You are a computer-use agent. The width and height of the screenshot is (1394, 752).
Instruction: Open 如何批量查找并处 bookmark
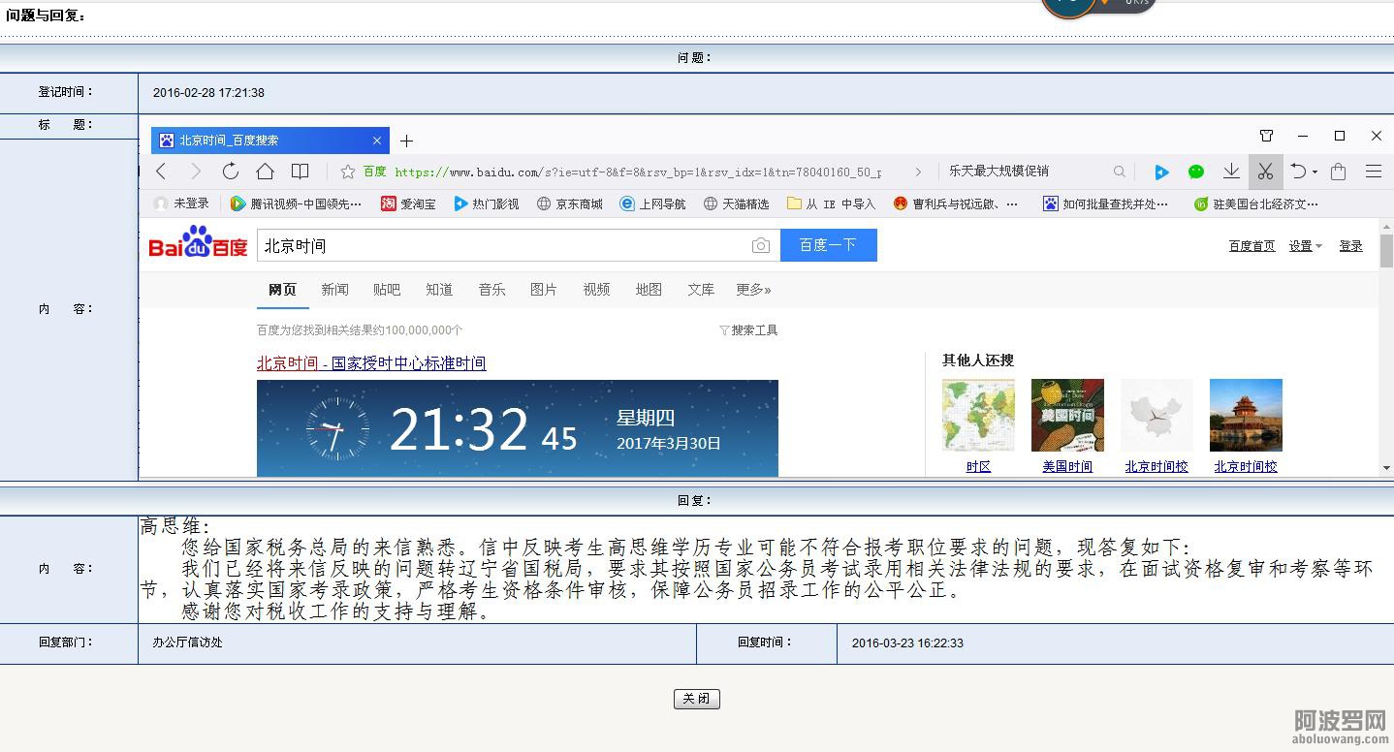coord(1106,204)
